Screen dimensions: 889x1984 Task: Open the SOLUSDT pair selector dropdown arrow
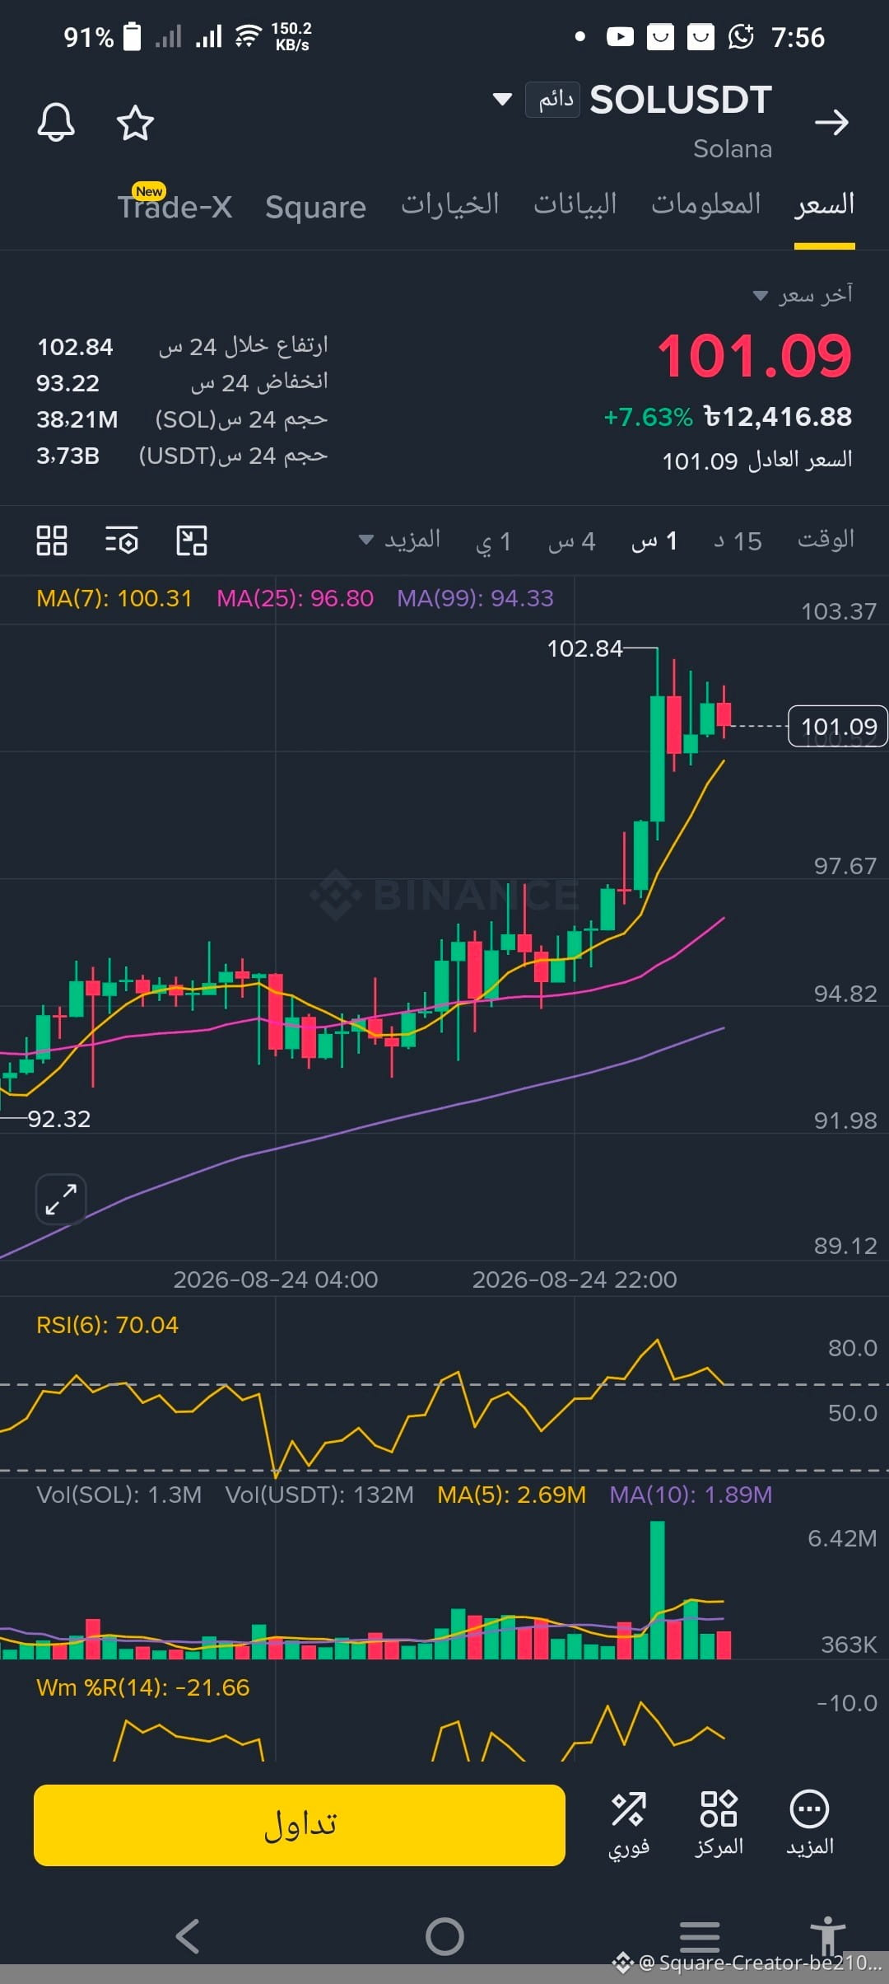pos(502,100)
